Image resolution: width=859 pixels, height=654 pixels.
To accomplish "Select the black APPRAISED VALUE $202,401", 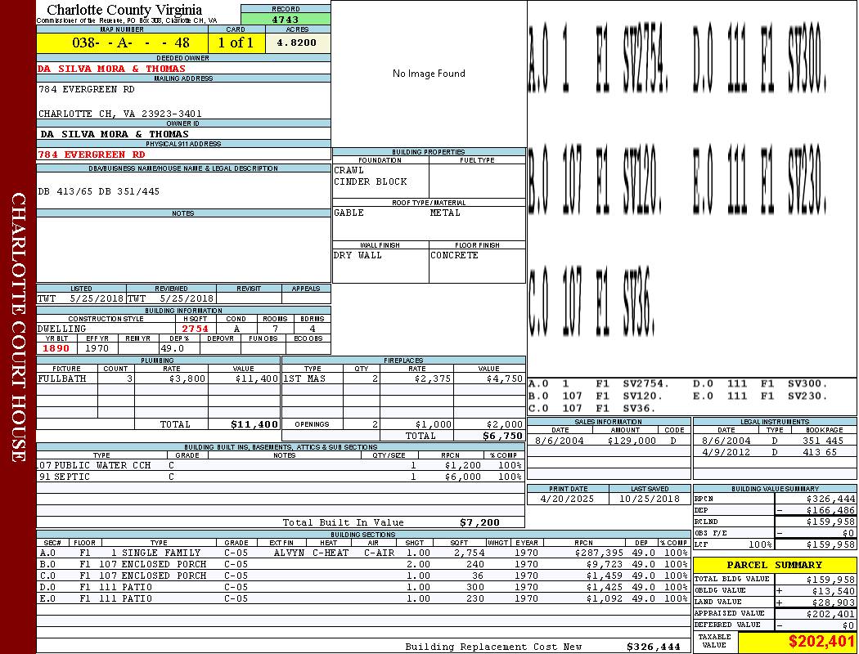I will (830, 614).
